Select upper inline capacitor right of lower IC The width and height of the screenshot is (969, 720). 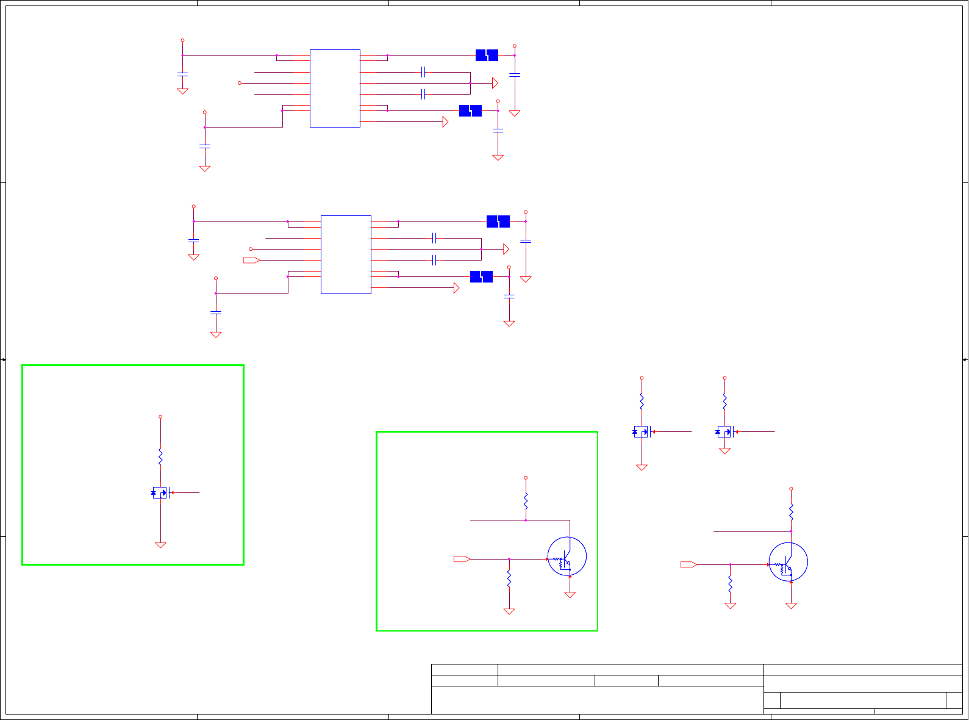click(x=434, y=238)
